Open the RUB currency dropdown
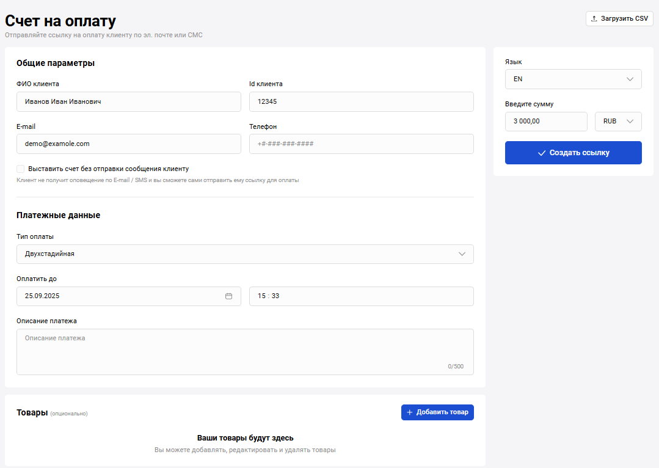The height and width of the screenshot is (468, 659). click(617, 122)
